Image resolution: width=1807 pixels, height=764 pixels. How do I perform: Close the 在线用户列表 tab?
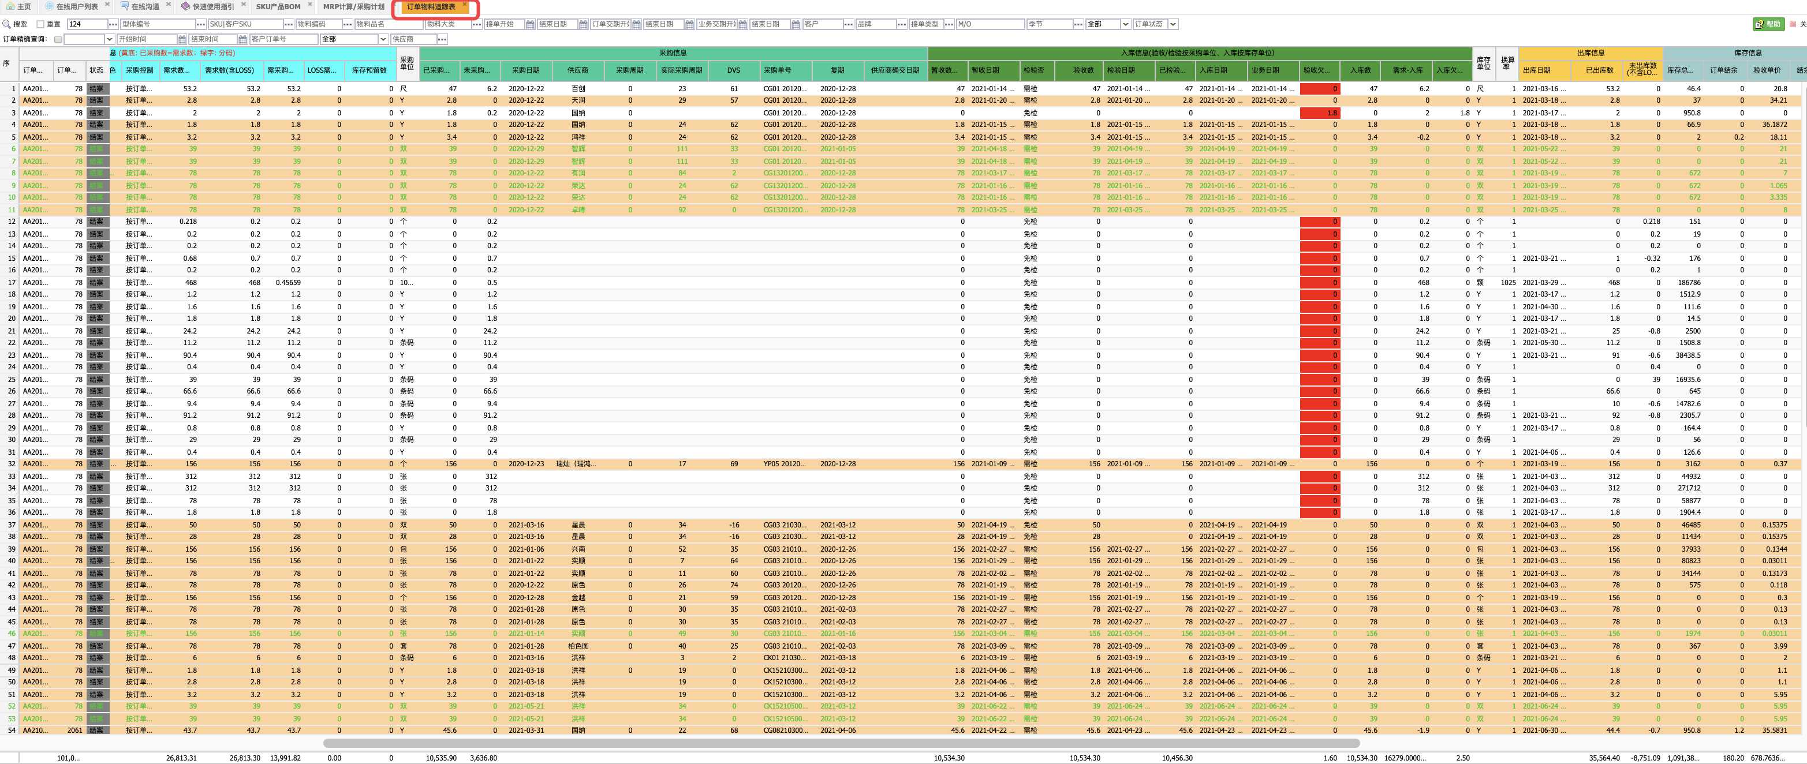point(107,4)
